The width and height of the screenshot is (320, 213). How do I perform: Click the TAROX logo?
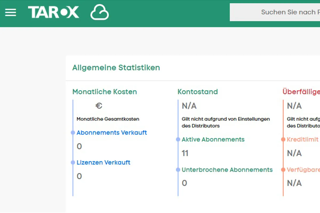[x=54, y=13]
